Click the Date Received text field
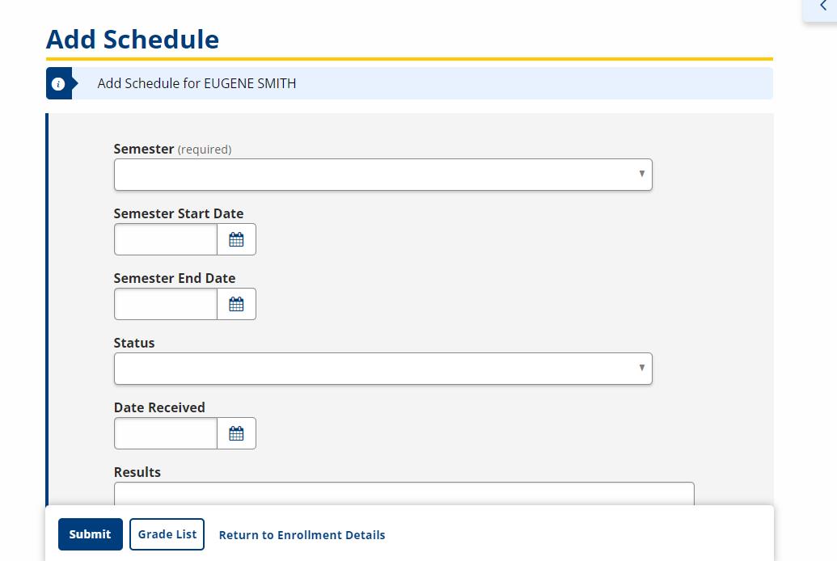837x561 pixels. [166, 433]
